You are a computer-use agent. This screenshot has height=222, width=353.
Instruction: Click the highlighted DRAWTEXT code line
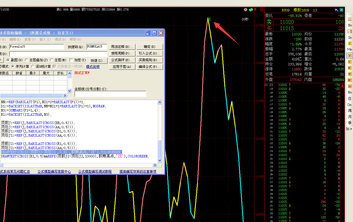click(x=61, y=152)
